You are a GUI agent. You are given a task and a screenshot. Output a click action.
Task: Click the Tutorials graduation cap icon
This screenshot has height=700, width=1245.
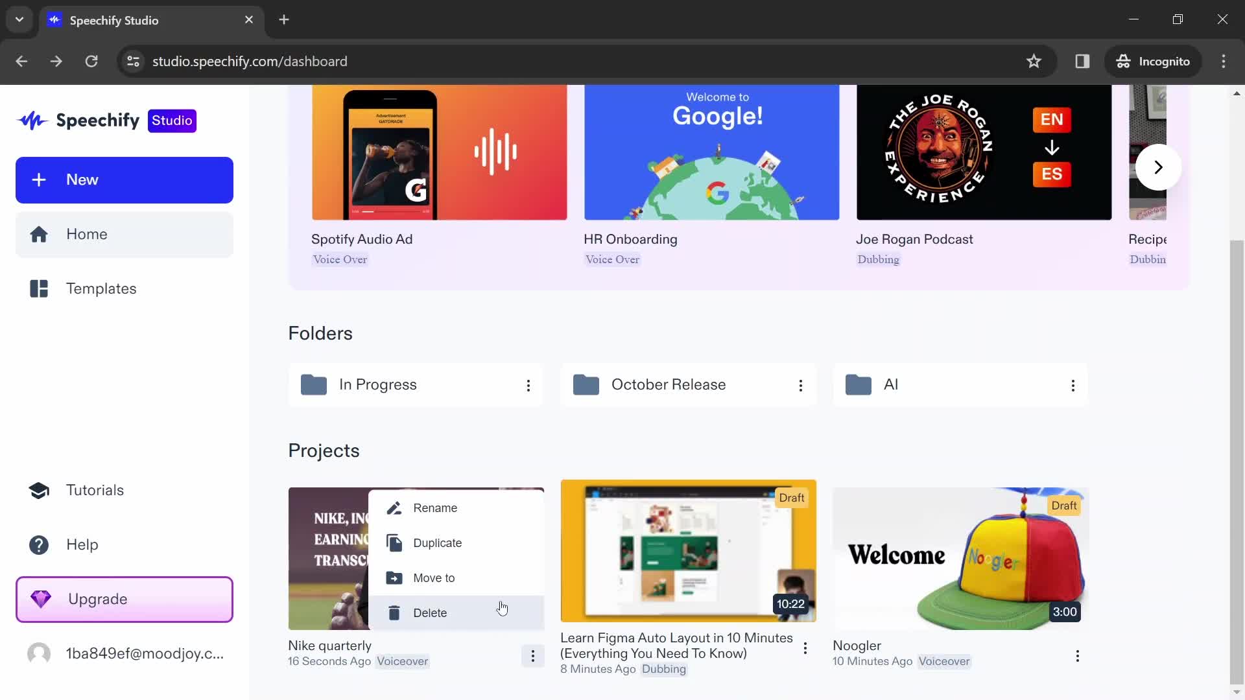(39, 491)
